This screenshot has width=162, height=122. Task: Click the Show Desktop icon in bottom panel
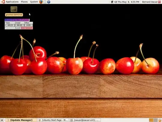pyautogui.click(x=2, y=120)
